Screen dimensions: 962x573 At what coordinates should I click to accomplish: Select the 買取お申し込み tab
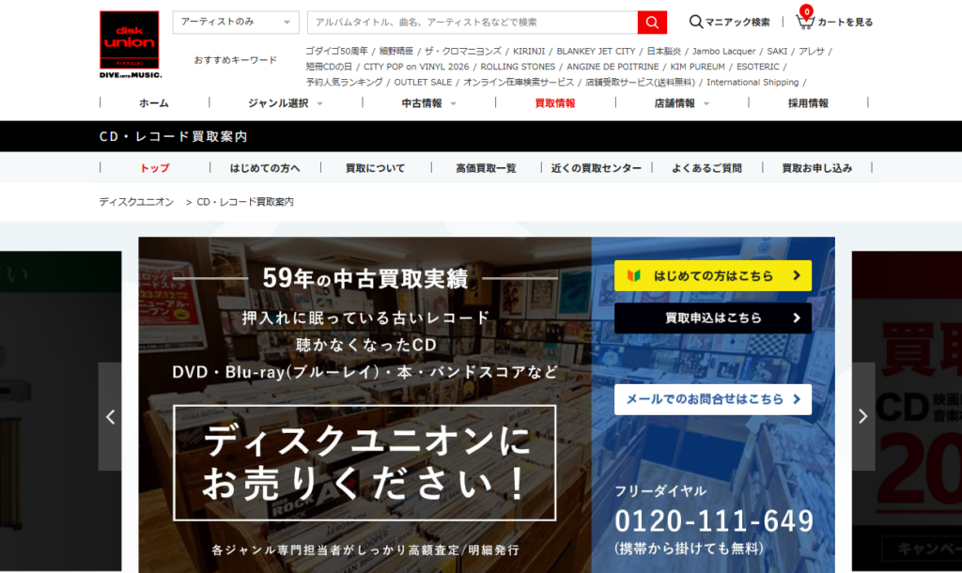coord(817,167)
